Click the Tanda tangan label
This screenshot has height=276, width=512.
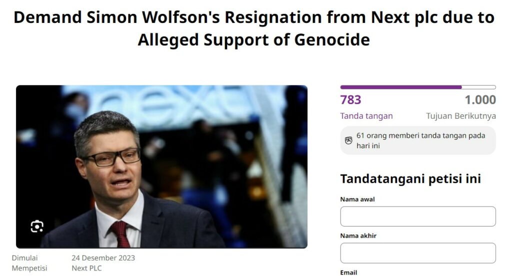coord(366,116)
